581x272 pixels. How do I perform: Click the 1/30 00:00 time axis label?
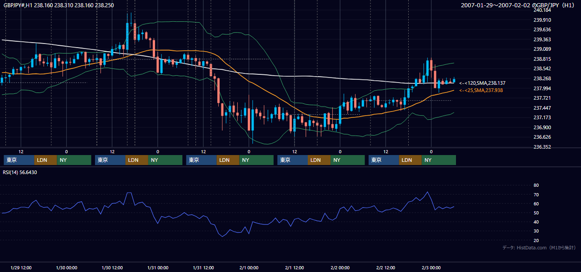pos(66,268)
